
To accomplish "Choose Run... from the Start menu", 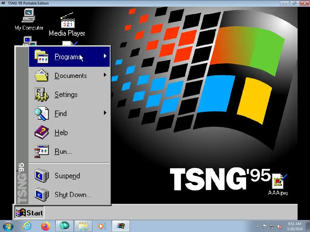I will pos(69,152).
